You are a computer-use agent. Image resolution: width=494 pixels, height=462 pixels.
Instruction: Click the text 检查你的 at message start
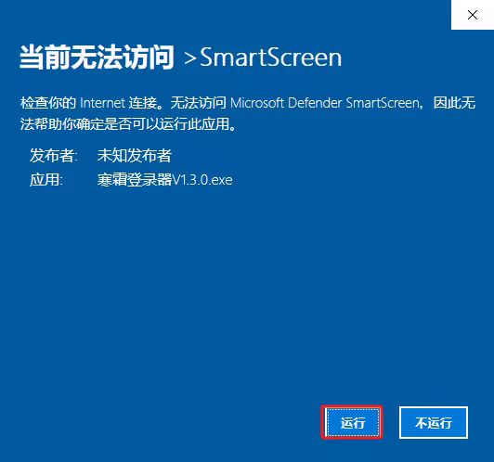click(x=48, y=103)
